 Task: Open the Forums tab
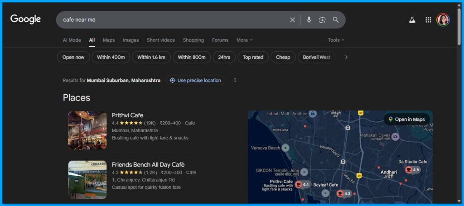click(x=220, y=40)
